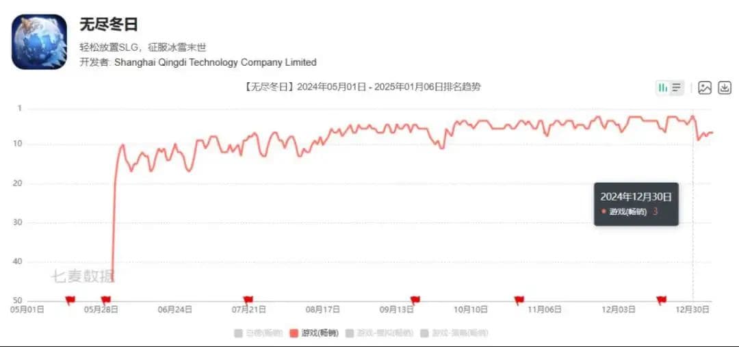Image resolution: width=739 pixels, height=347 pixels.
Task: Click the red 游戏(畅销) legend color square
Action: [294, 333]
